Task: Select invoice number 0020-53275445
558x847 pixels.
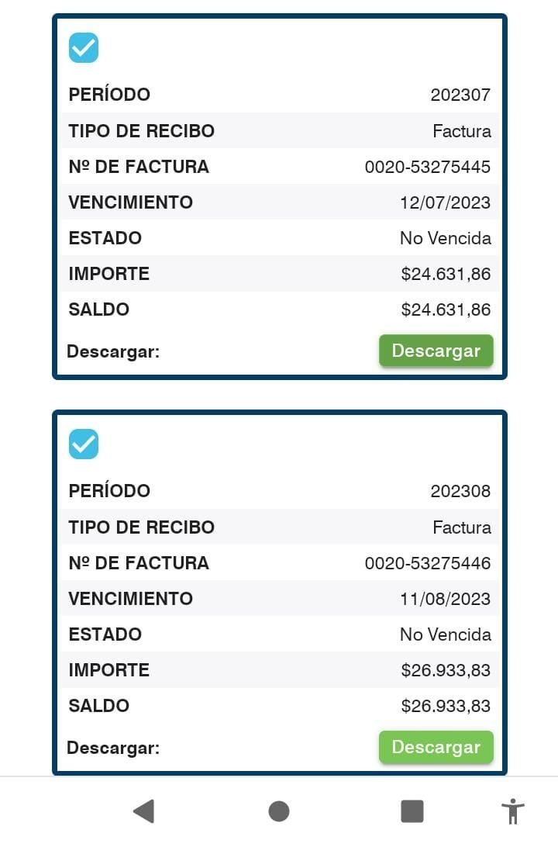Action: pos(427,167)
